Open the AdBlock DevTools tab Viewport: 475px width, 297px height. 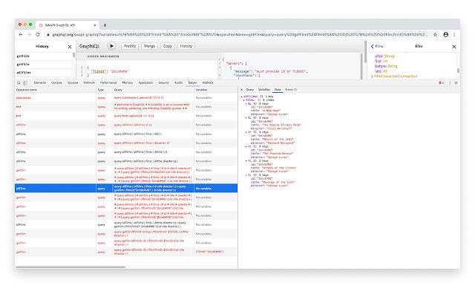click(x=208, y=82)
